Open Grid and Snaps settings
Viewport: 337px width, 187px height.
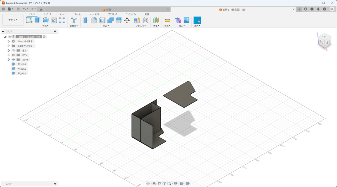[x=181, y=183]
